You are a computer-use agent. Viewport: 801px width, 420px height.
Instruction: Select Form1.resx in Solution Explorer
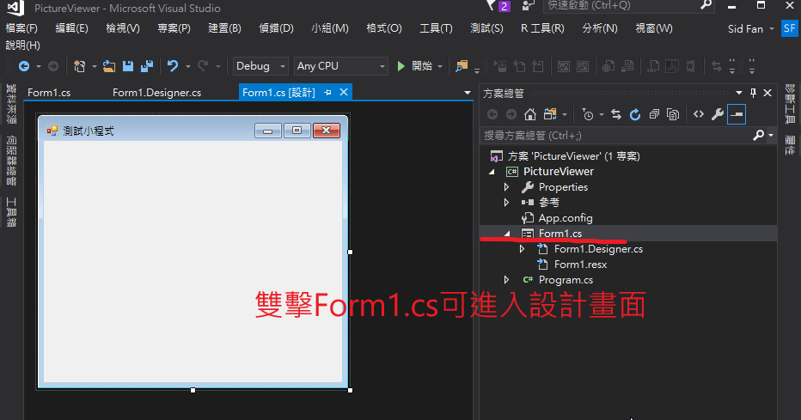(x=580, y=265)
